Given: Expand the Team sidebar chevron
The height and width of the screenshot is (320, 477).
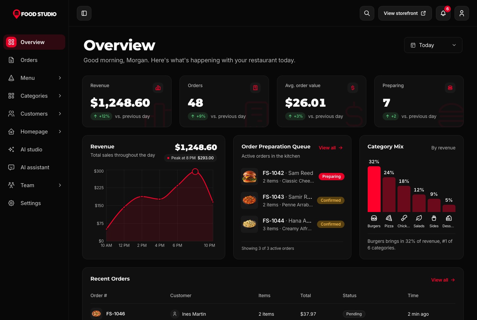Looking at the screenshot, I should (60, 185).
